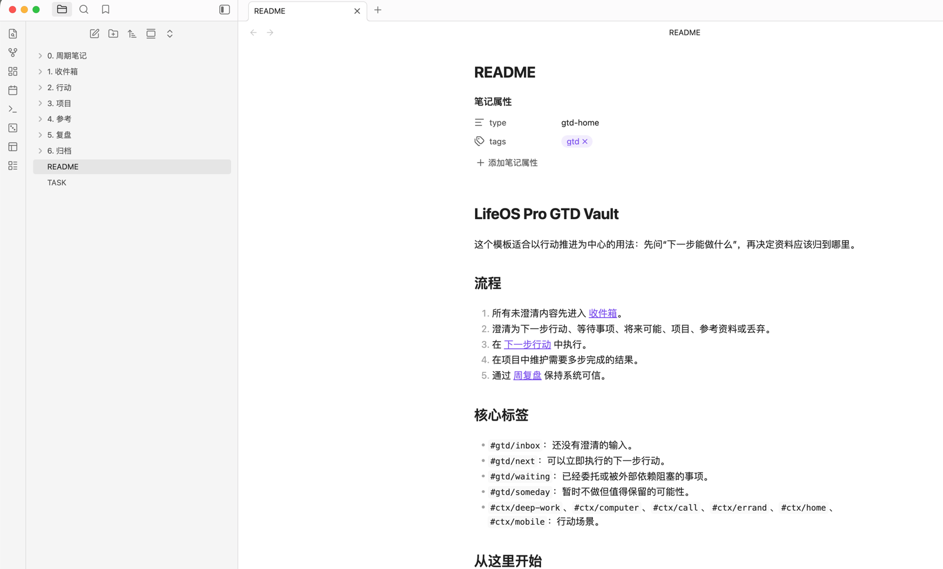The image size is (943, 569).
Task: Click the #gtd/next tag text
Action: tap(512, 461)
